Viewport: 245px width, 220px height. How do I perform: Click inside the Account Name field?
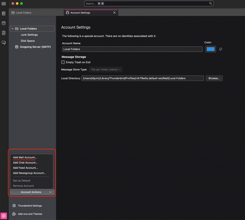132,49
